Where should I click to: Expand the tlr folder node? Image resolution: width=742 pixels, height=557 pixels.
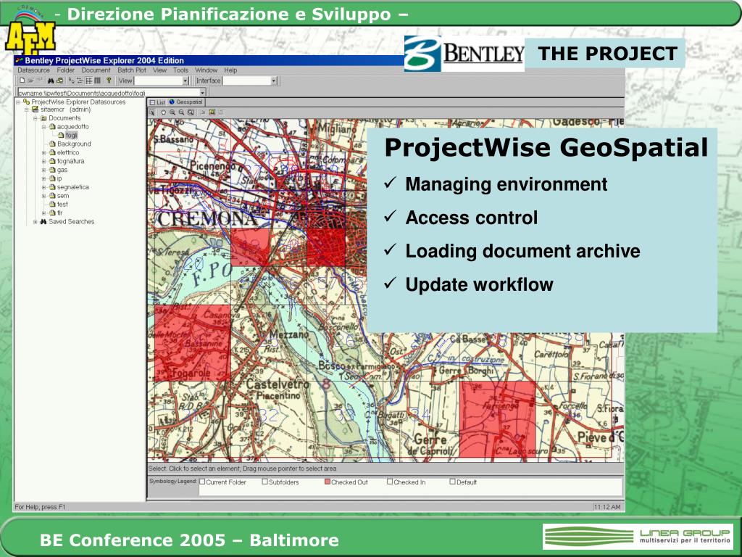pos(43,213)
